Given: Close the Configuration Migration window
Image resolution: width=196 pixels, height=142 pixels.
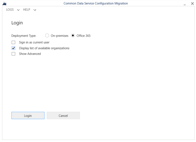Looking at the screenshot, I should tap(192, 3).
